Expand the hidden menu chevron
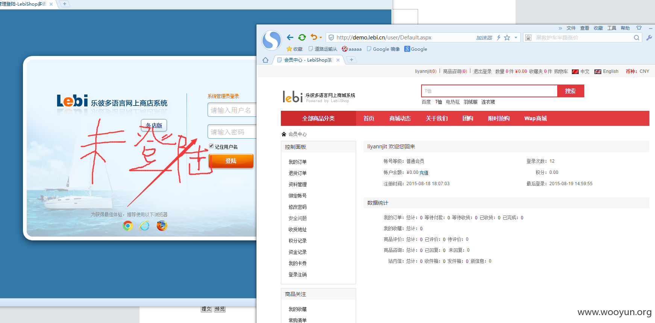The height and width of the screenshot is (323, 655). (560, 28)
